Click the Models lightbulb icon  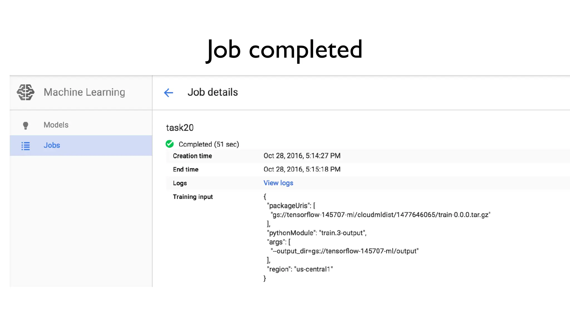click(x=26, y=125)
